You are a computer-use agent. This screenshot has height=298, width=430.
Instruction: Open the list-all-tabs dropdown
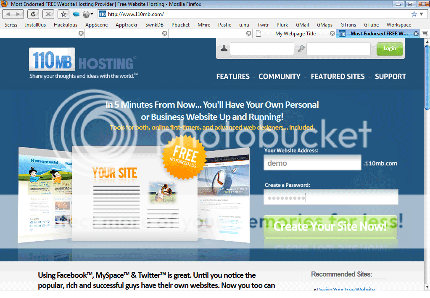(x=425, y=34)
